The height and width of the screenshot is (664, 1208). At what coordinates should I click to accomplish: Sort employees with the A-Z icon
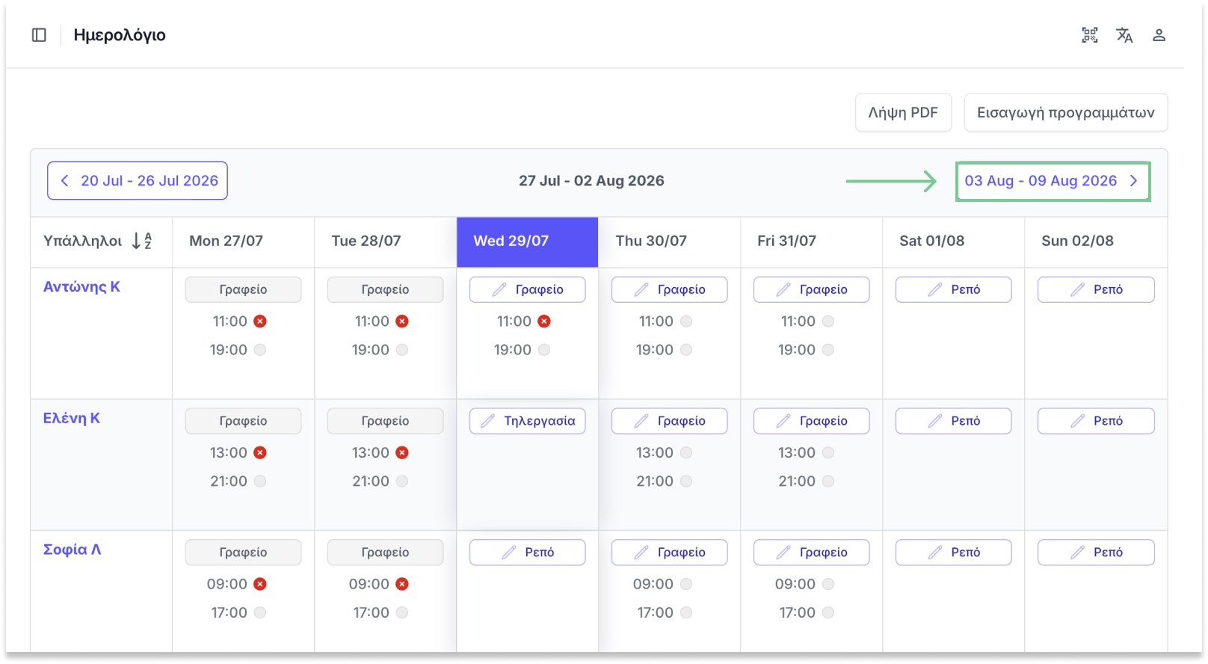point(142,241)
